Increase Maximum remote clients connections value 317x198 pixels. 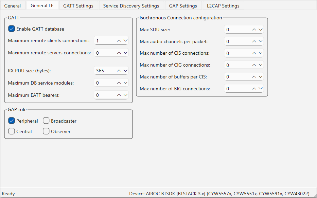119,41
